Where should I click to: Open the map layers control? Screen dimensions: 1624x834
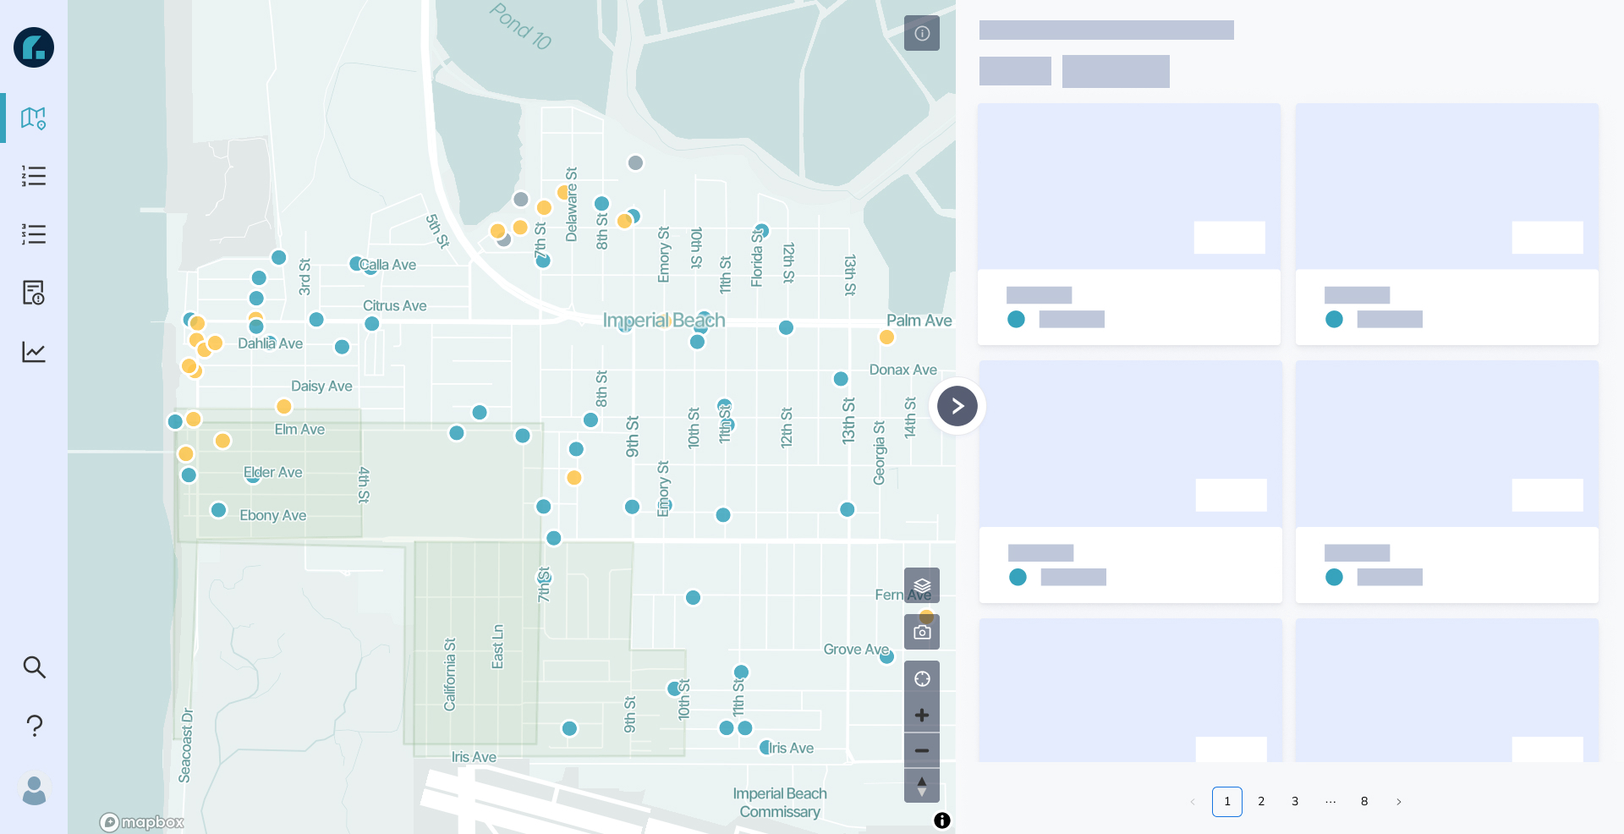tap(921, 585)
